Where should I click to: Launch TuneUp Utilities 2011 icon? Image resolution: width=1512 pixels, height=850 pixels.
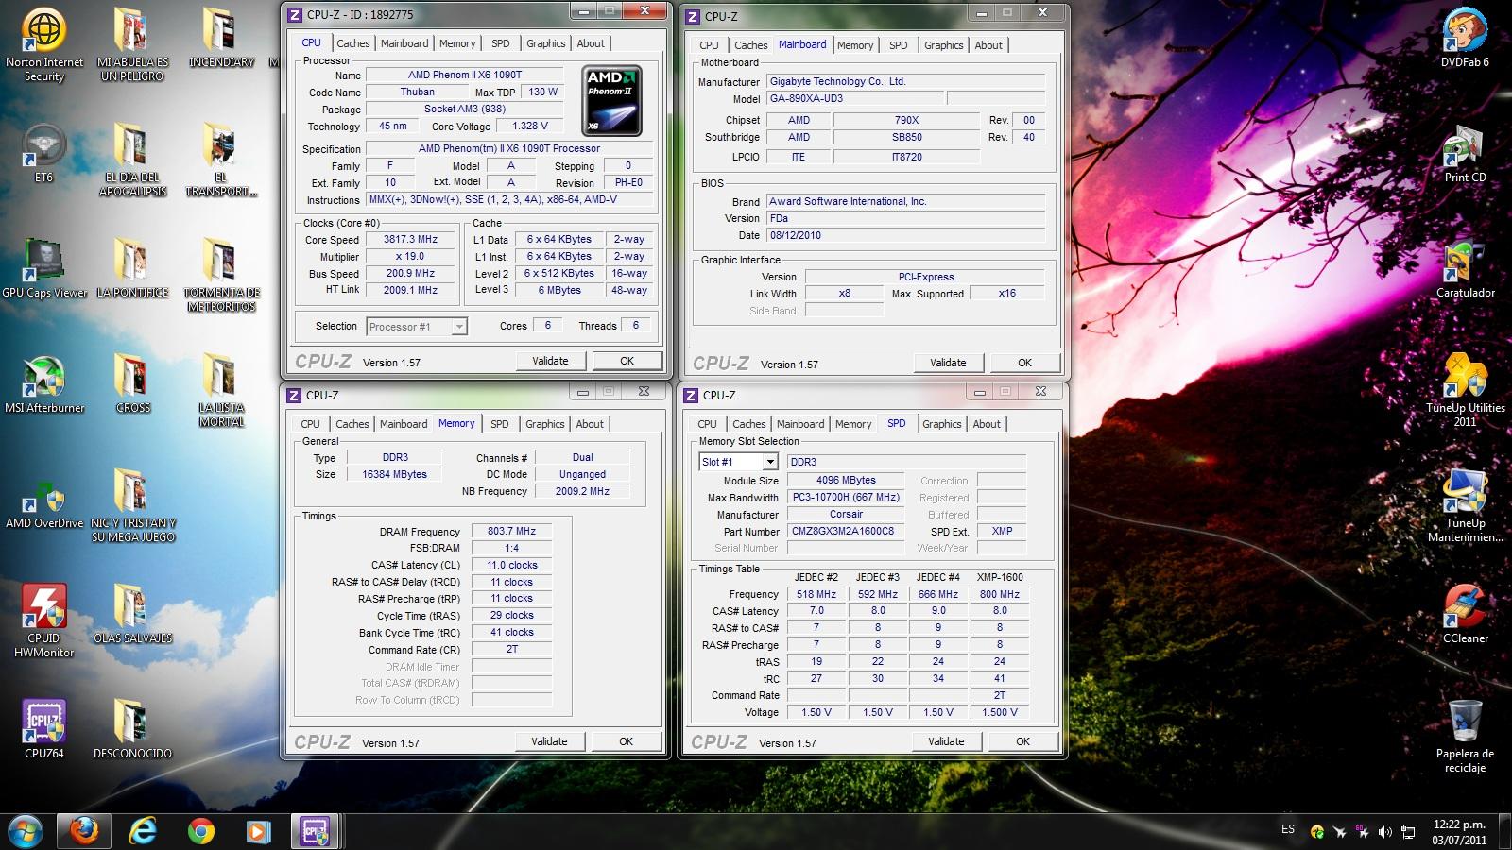[x=1465, y=391]
